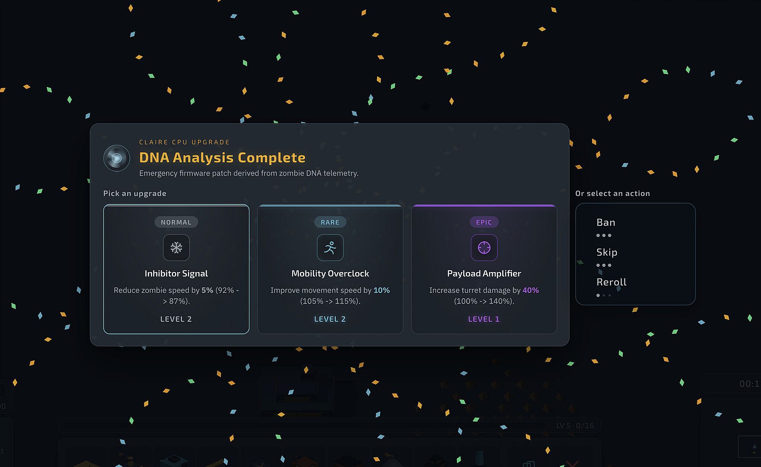Click the RARE rarity badge

point(330,222)
